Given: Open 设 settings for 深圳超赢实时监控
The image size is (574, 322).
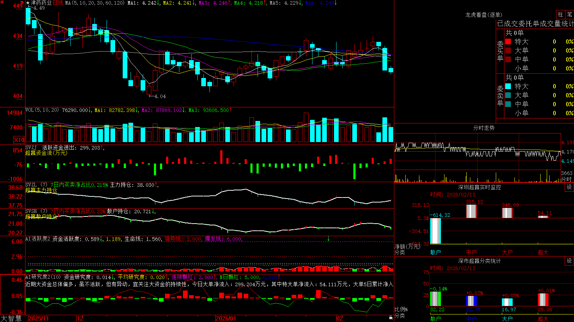Looking at the screenshot, I should [x=569, y=187].
